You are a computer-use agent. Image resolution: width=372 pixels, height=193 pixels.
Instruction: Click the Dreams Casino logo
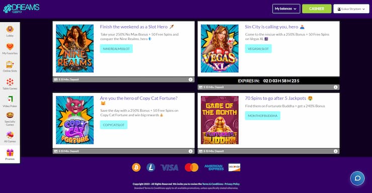[21, 9]
